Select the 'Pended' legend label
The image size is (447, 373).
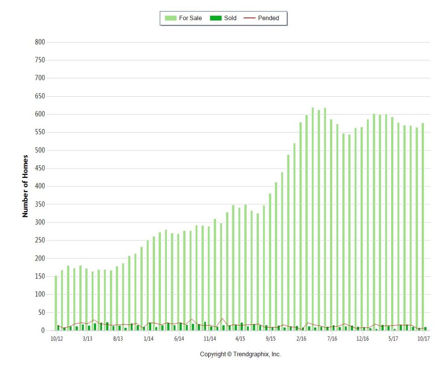[x=268, y=18]
